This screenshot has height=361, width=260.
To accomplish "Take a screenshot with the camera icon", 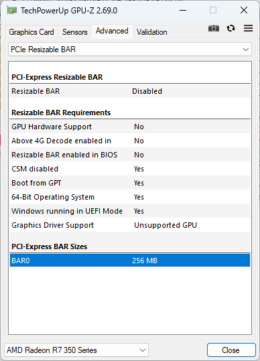I will [x=214, y=28].
